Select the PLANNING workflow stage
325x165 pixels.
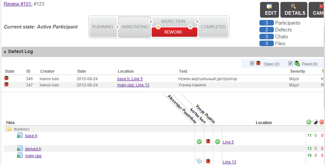103,27
